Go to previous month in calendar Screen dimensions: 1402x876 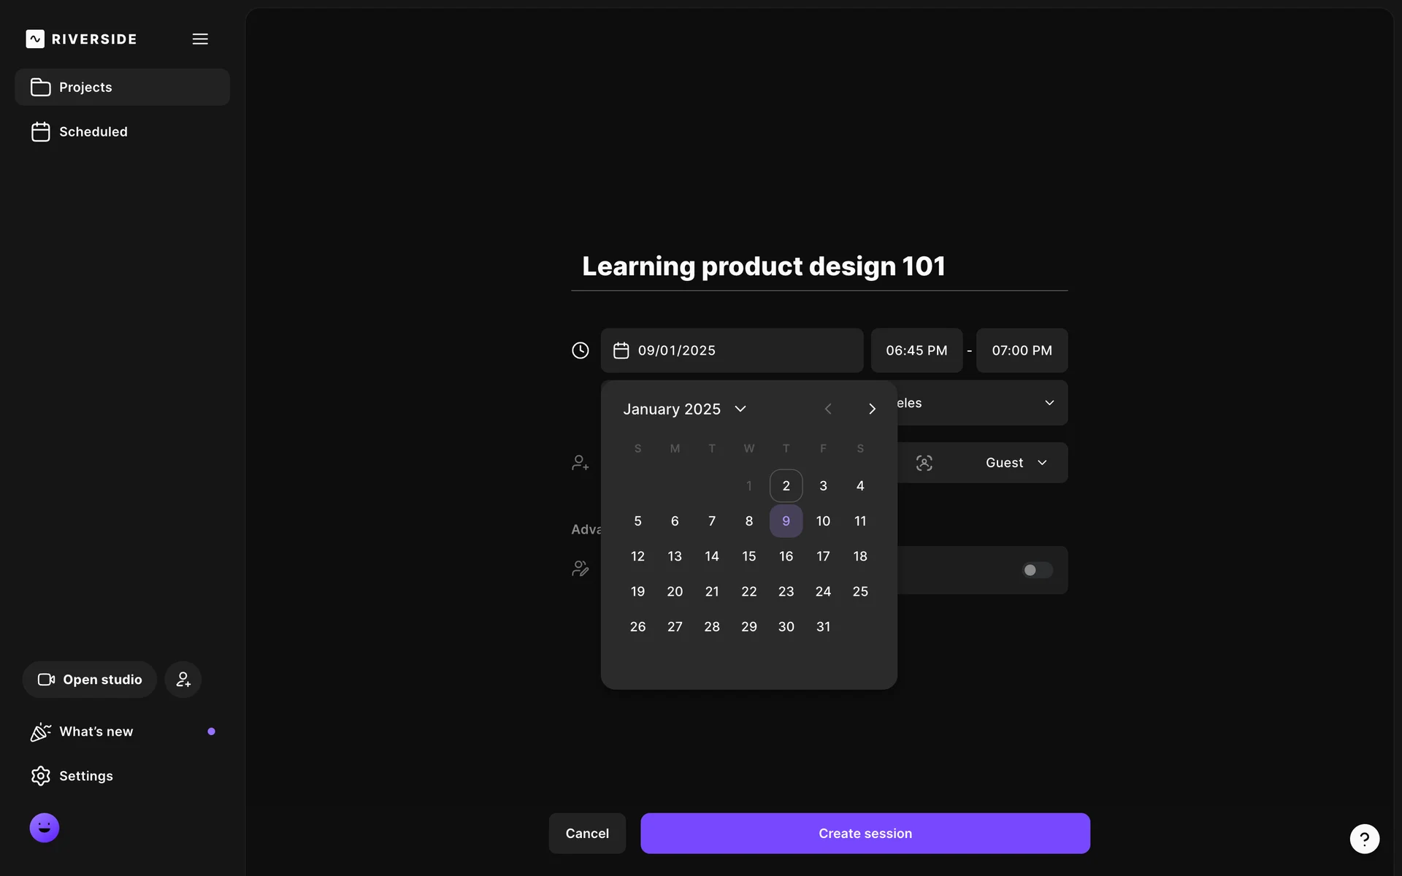[x=828, y=409]
